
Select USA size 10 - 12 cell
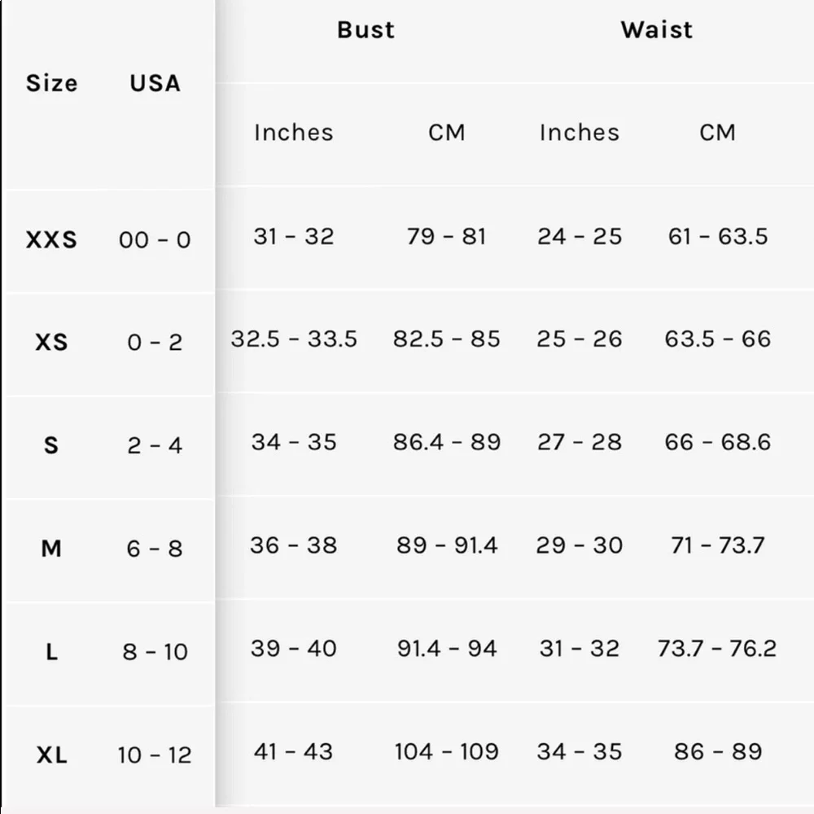click(x=155, y=755)
